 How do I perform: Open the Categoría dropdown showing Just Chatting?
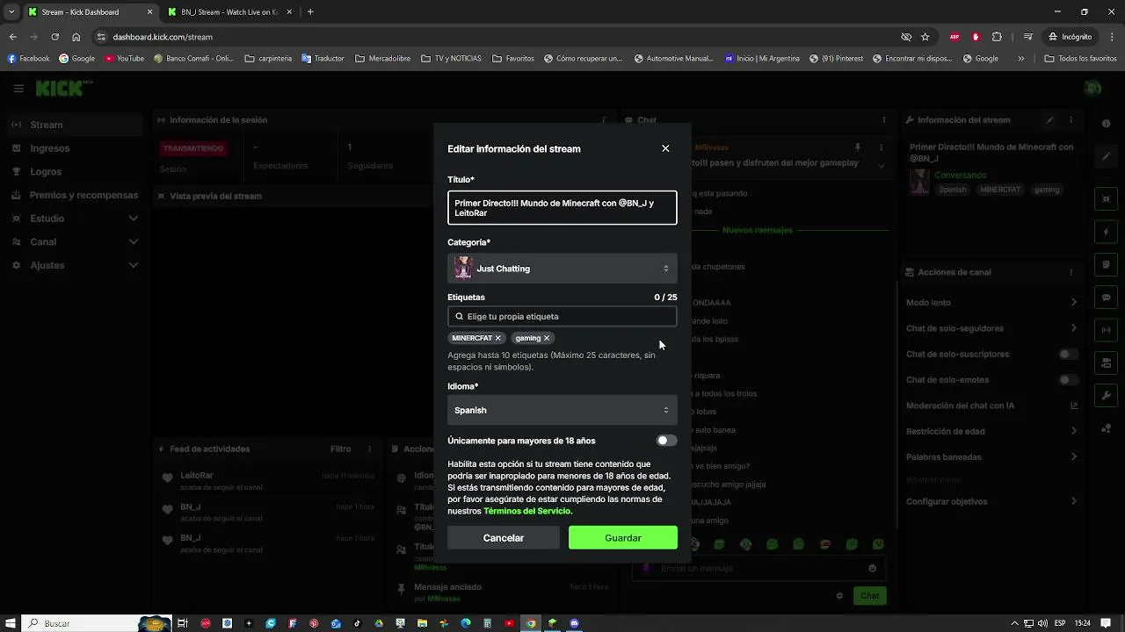tap(562, 269)
